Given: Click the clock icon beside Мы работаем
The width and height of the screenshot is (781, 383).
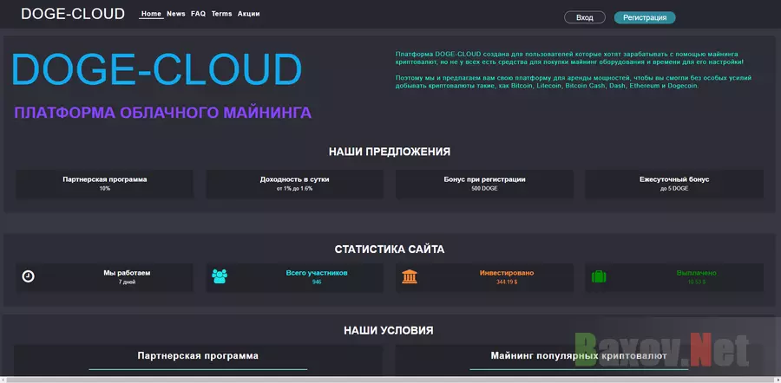Looking at the screenshot, I should click(x=29, y=276).
